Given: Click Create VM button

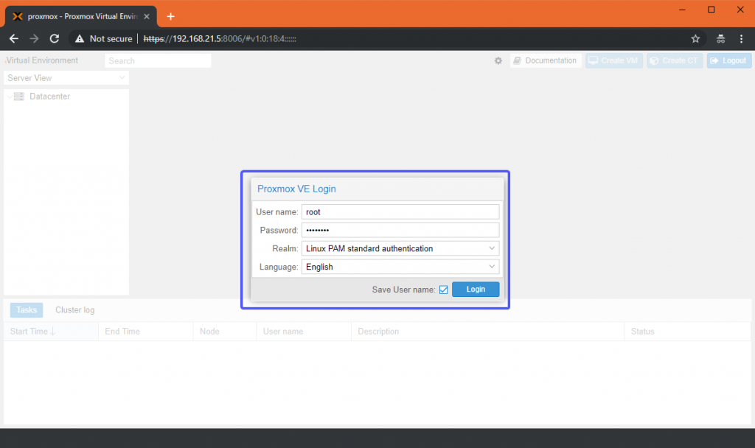Looking at the screenshot, I should [x=614, y=60].
